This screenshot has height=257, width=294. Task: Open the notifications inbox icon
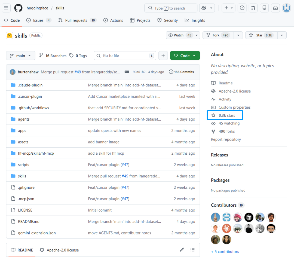[x=275, y=8]
